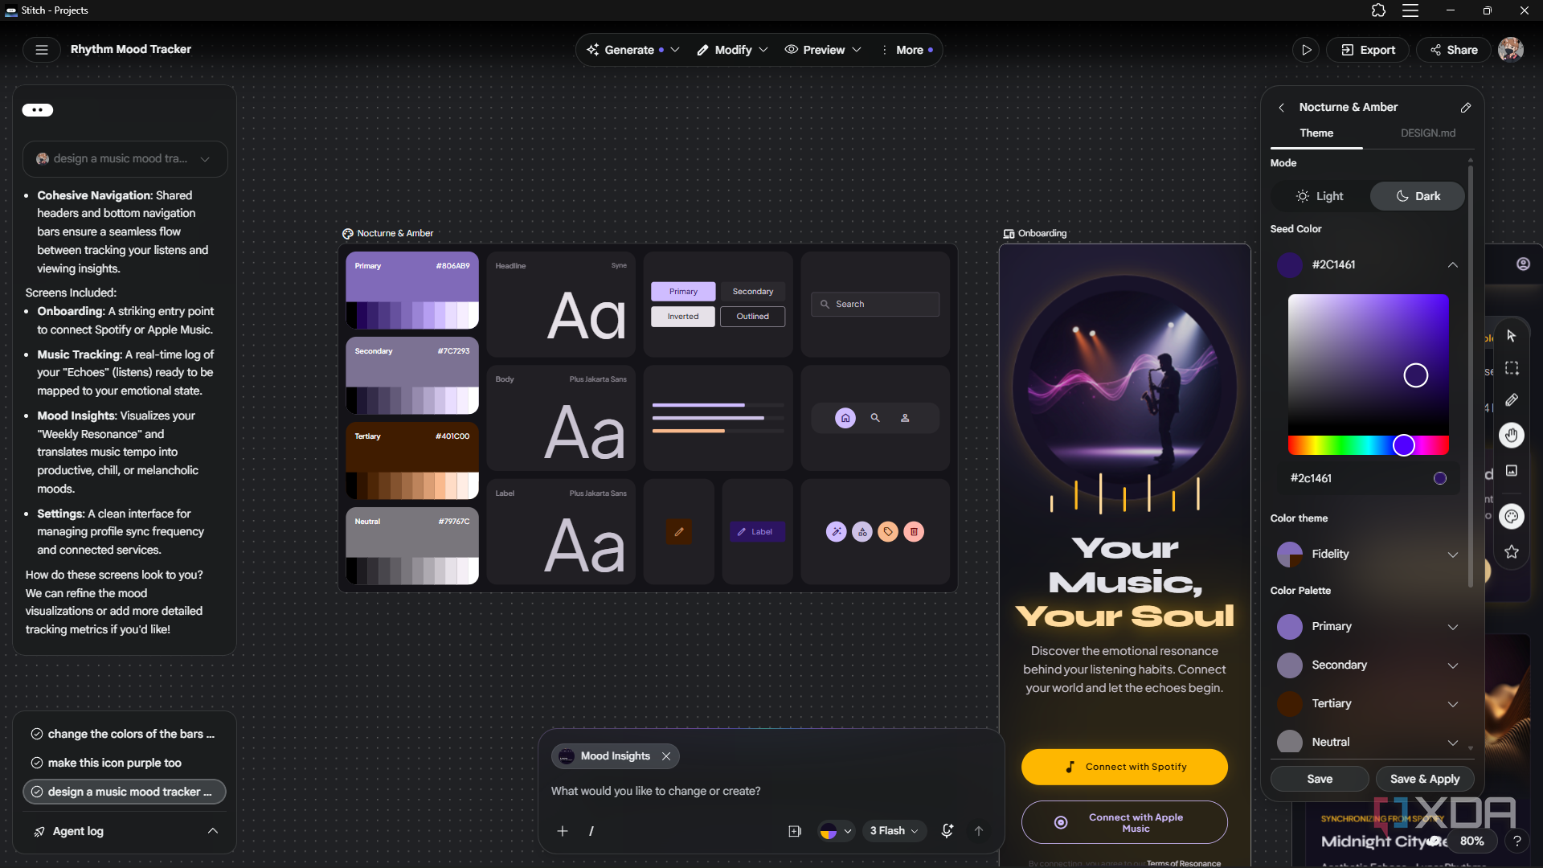Switch mode to Light

pos(1320,196)
